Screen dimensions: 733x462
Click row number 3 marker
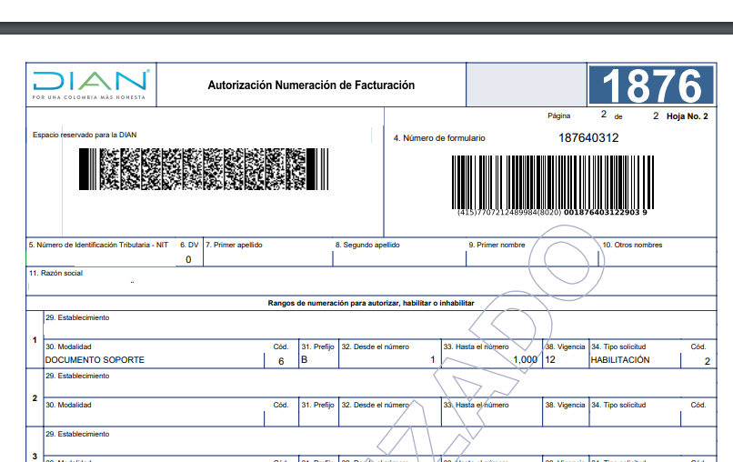click(x=35, y=456)
